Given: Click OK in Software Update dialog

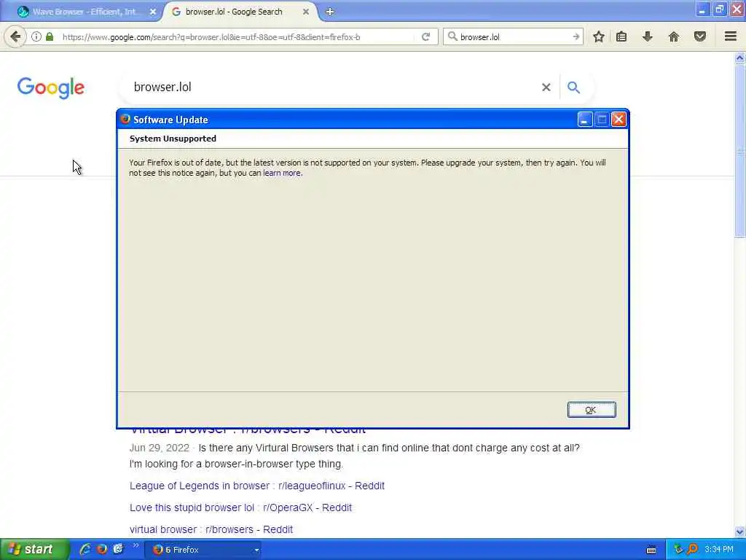Looking at the screenshot, I should click(591, 410).
